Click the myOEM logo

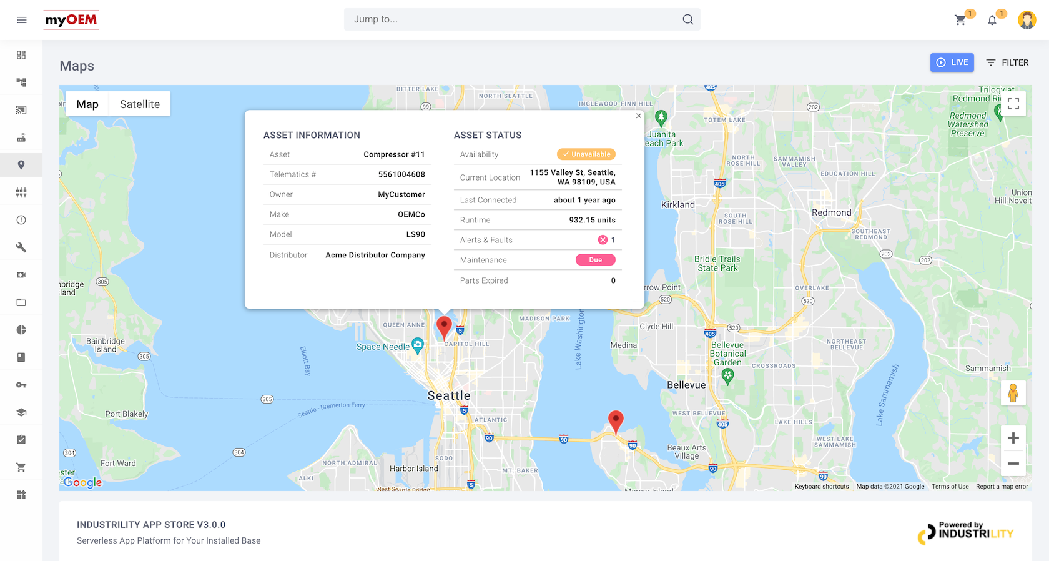pos(71,20)
